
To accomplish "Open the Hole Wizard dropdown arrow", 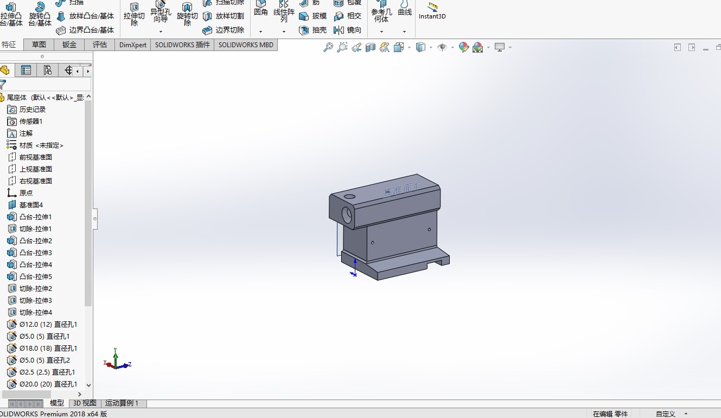I will point(161,31).
